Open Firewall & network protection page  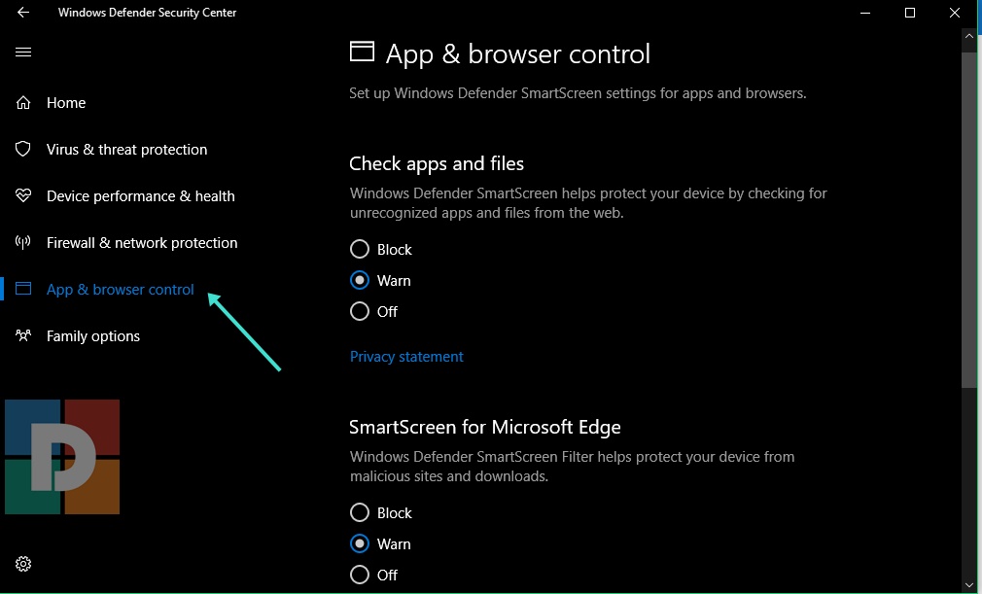click(142, 243)
